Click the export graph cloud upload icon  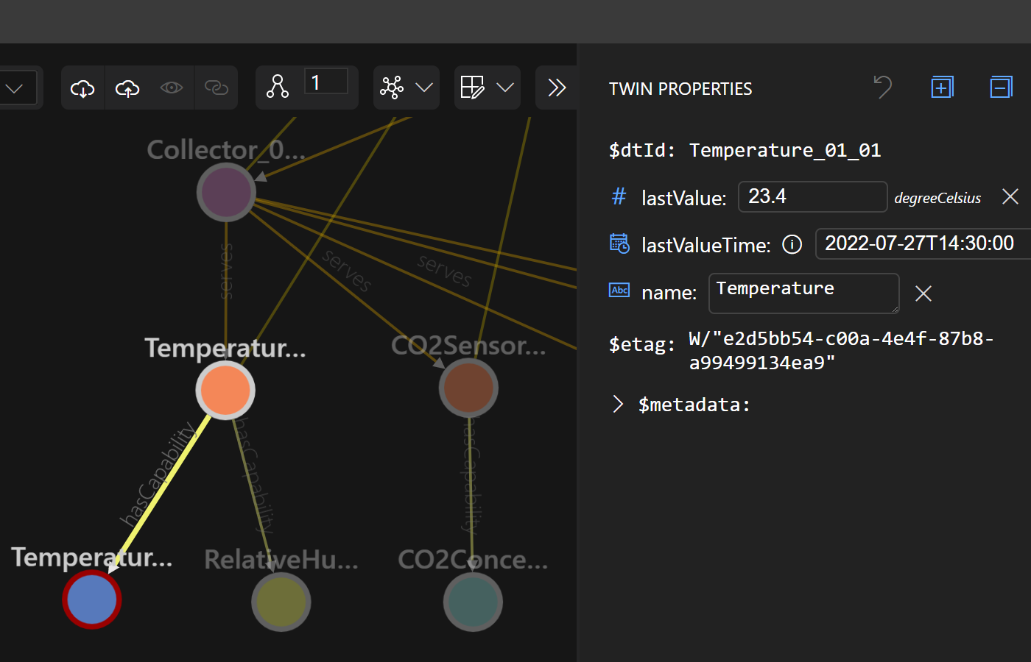point(127,88)
